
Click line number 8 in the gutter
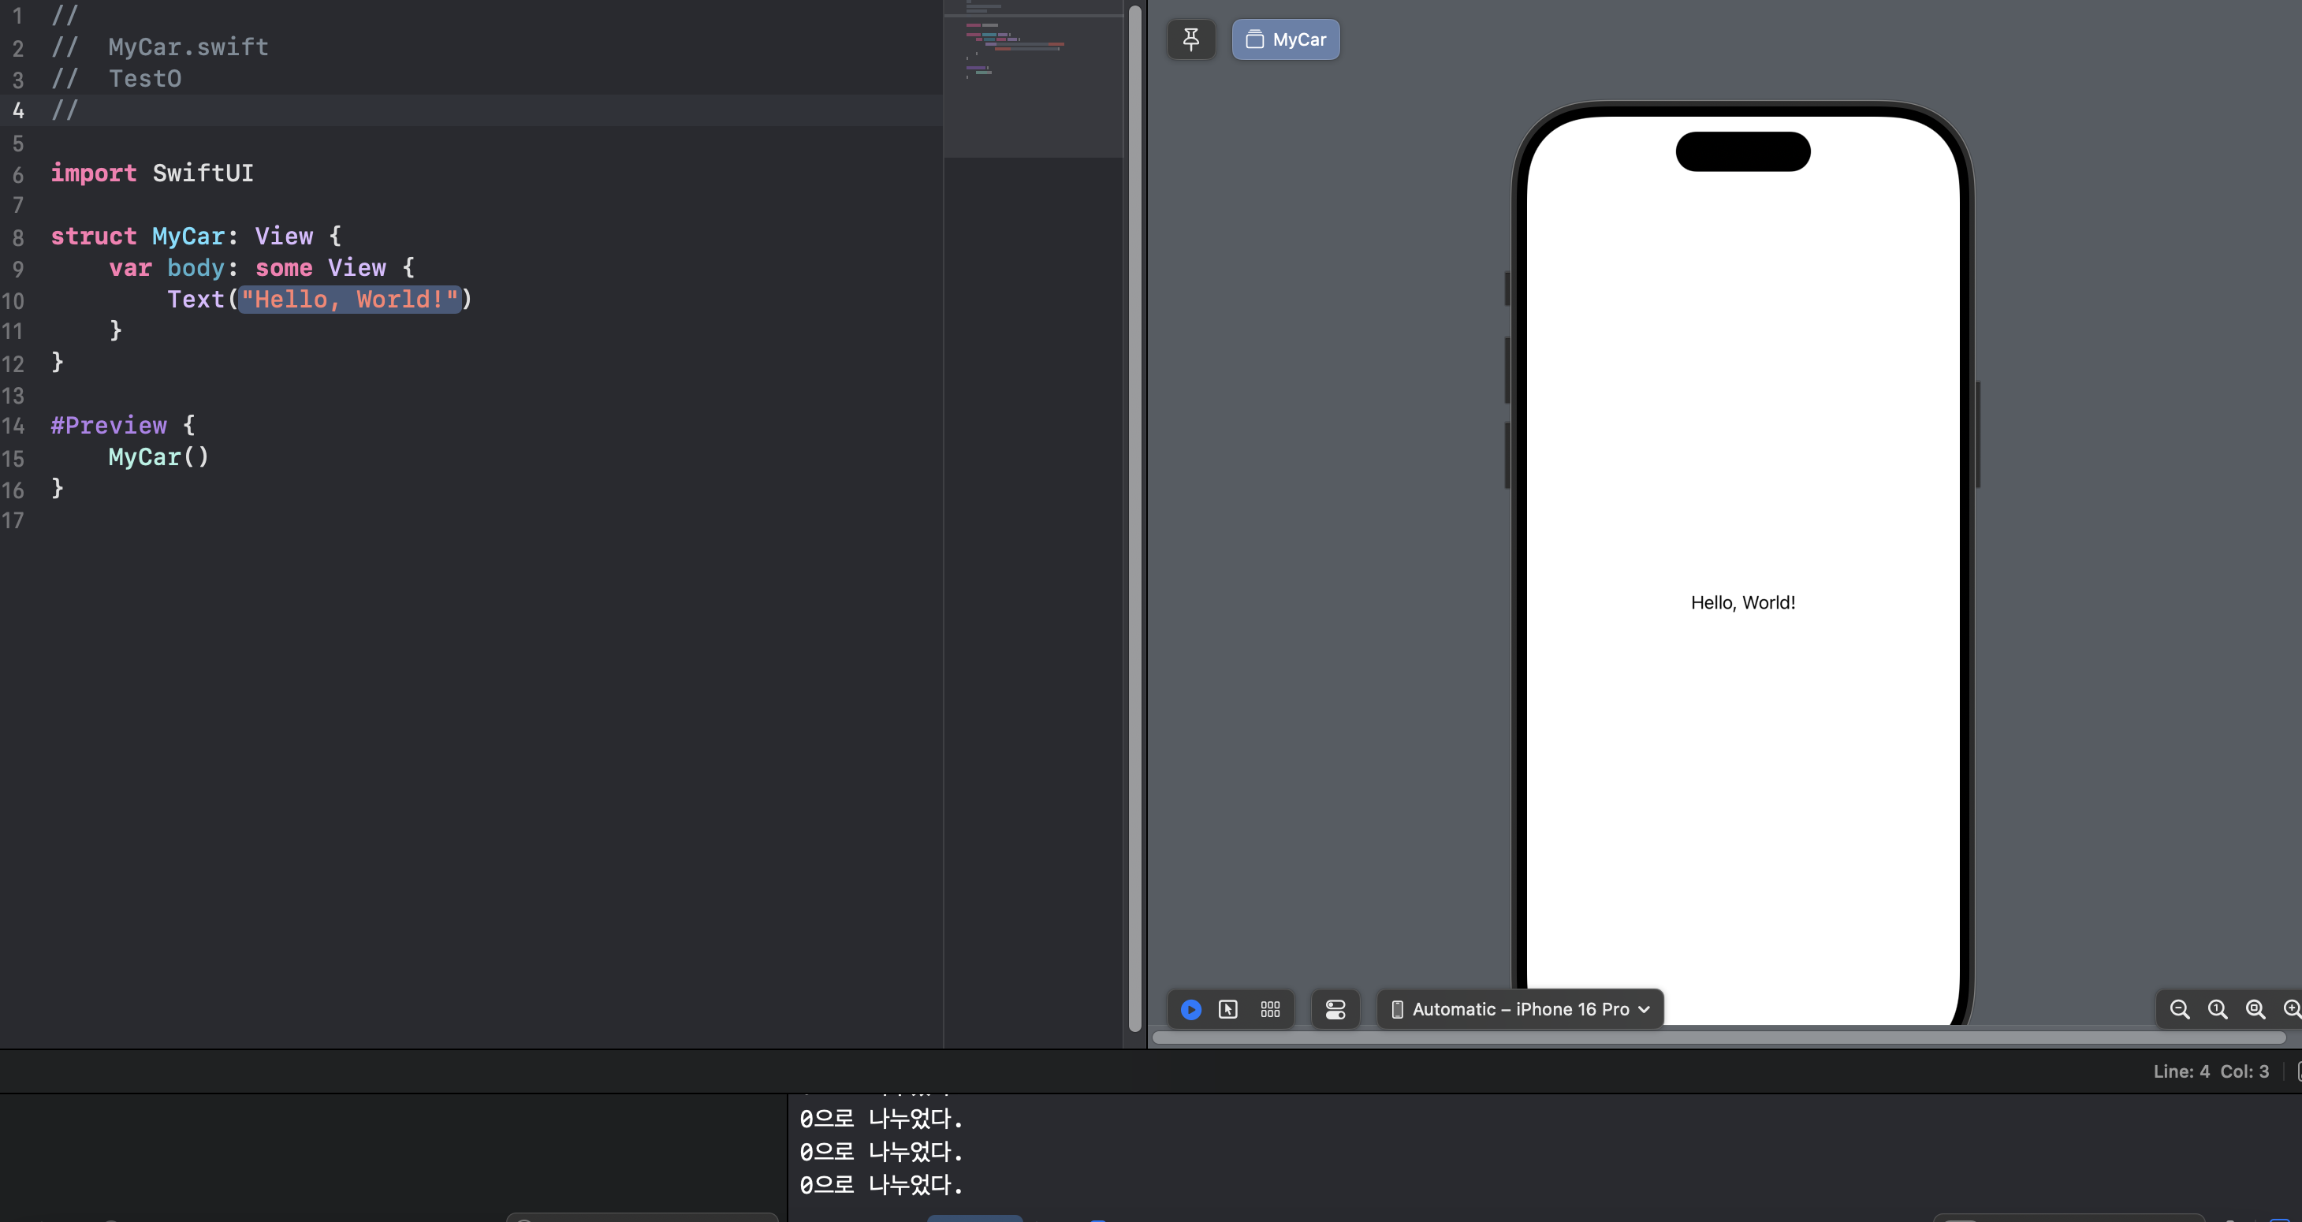[18, 238]
